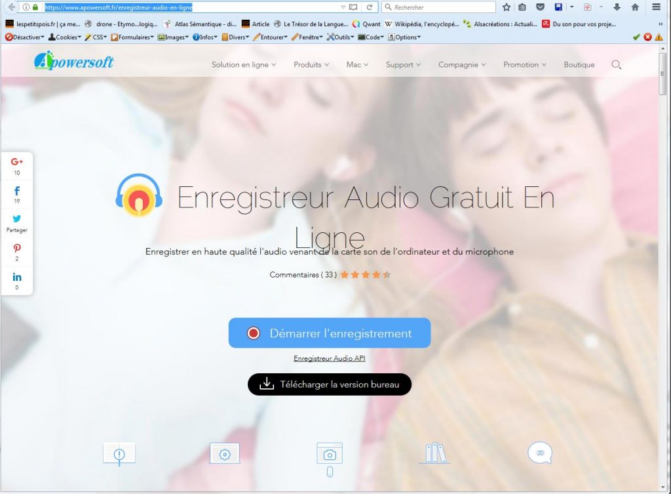Open the downloads arrow icon
The height and width of the screenshot is (494, 671).
(x=617, y=7)
